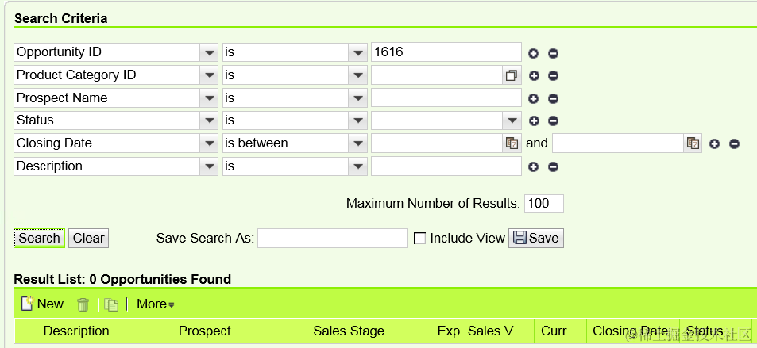Image resolution: width=757 pixels, height=348 pixels.
Task: Add criteria row after Description
Action: click(x=533, y=166)
